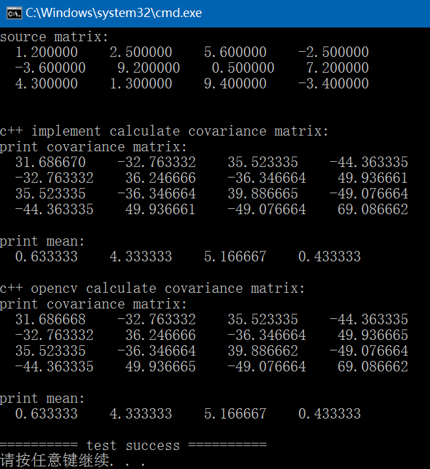The height and width of the screenshot is (469, 430).
Task: Select 'print covariance matrix:' under the opencv heading
Action: click(93, 304)
